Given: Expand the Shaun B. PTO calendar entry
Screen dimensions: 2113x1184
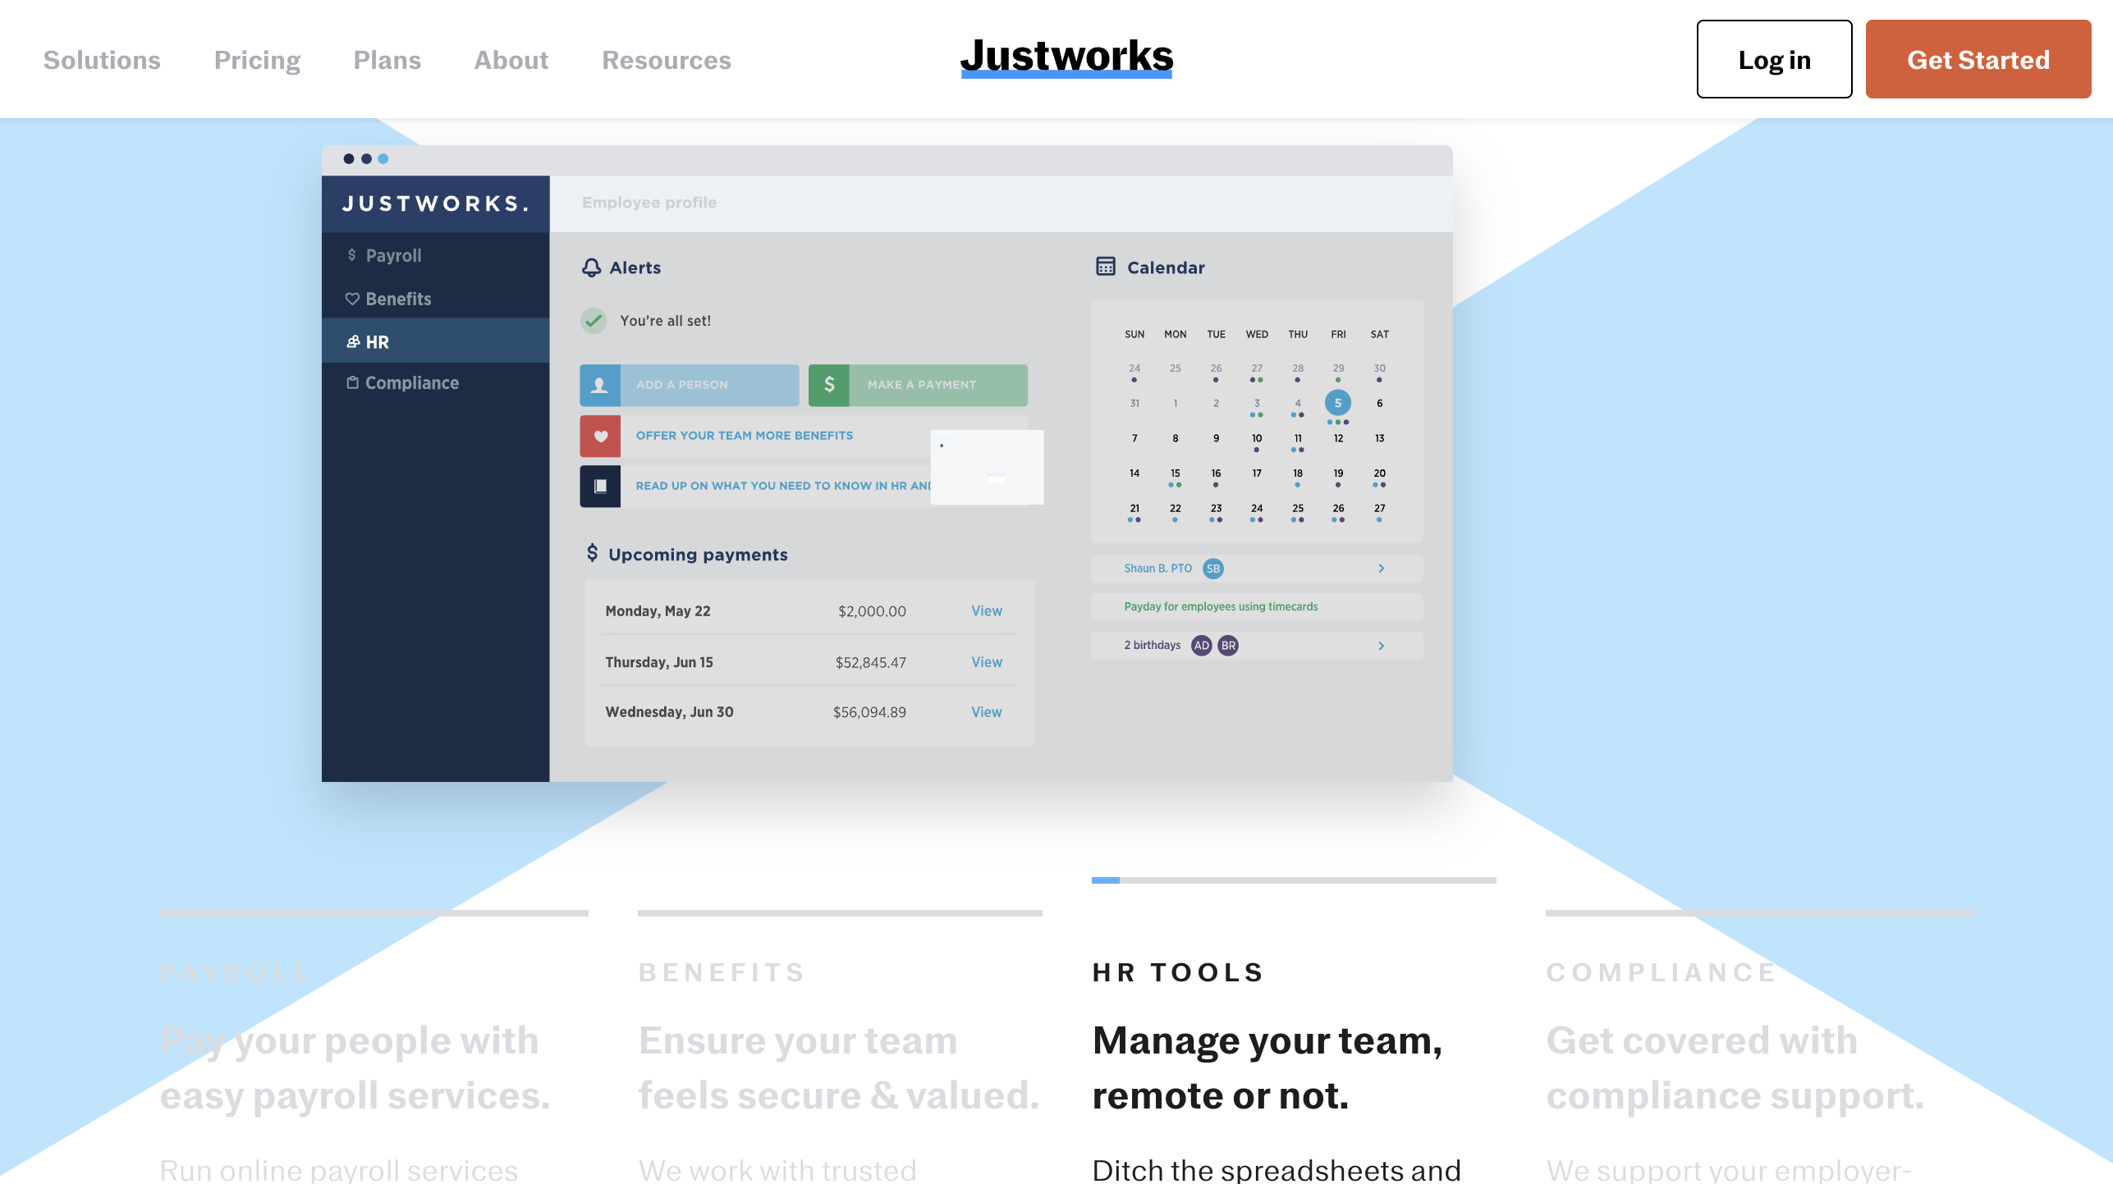Looking at the screenshot, I should pos(1382,567).
